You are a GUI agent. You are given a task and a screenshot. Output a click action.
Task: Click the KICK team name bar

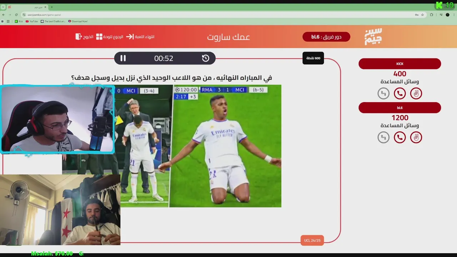click(x=400, y=64)
